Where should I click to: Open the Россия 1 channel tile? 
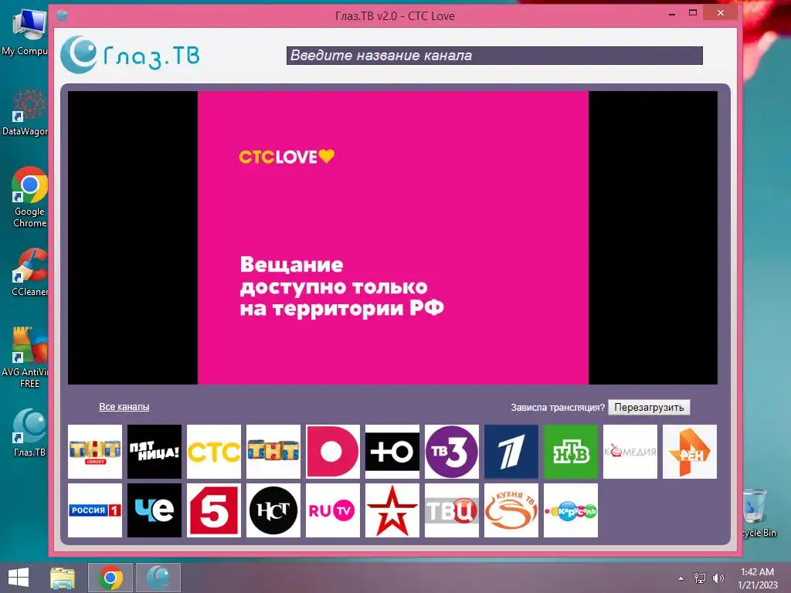coord(95,510)
